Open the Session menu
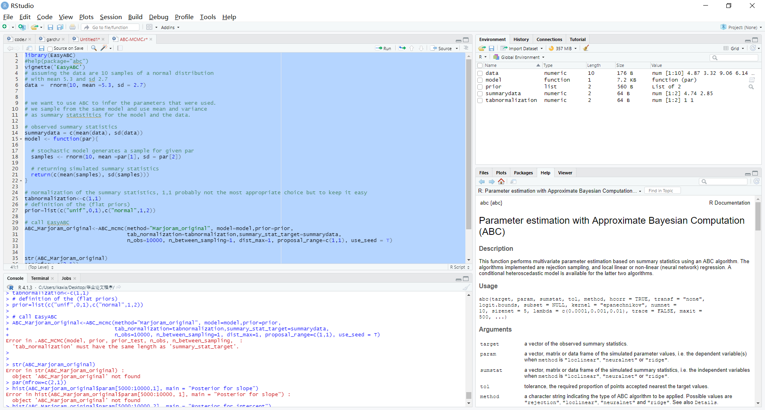 pyautogui.click(x=110, y=17)
